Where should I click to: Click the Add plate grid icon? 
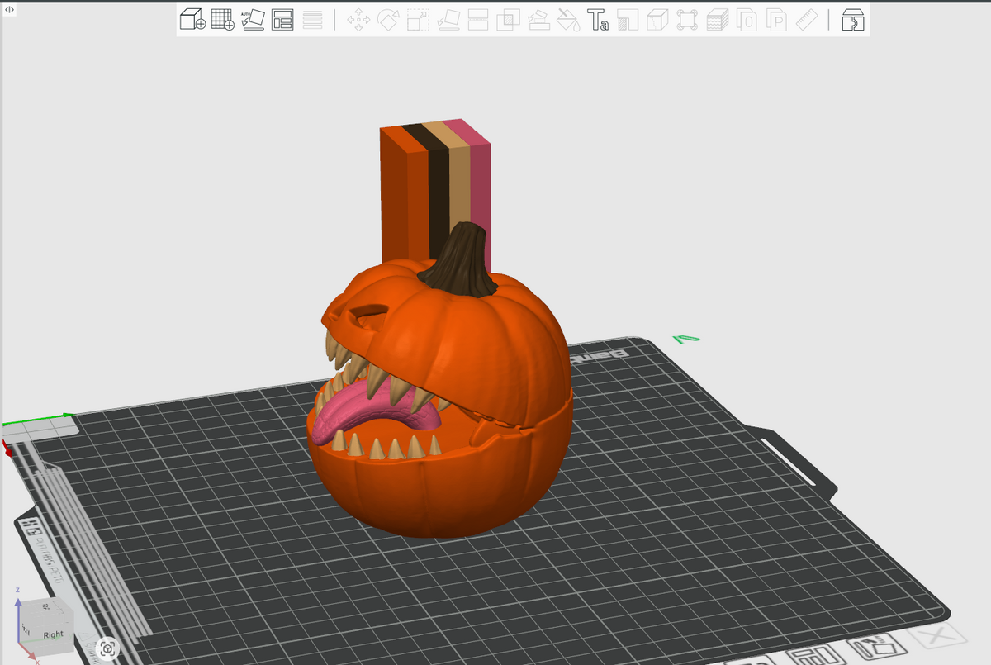click(x=223, y=20)
